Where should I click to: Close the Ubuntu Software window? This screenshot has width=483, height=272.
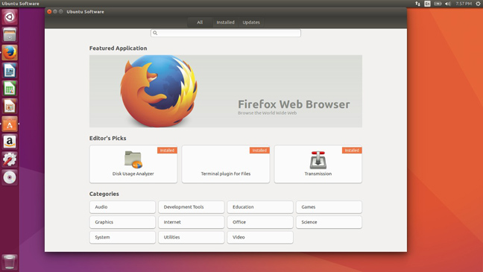49,12
